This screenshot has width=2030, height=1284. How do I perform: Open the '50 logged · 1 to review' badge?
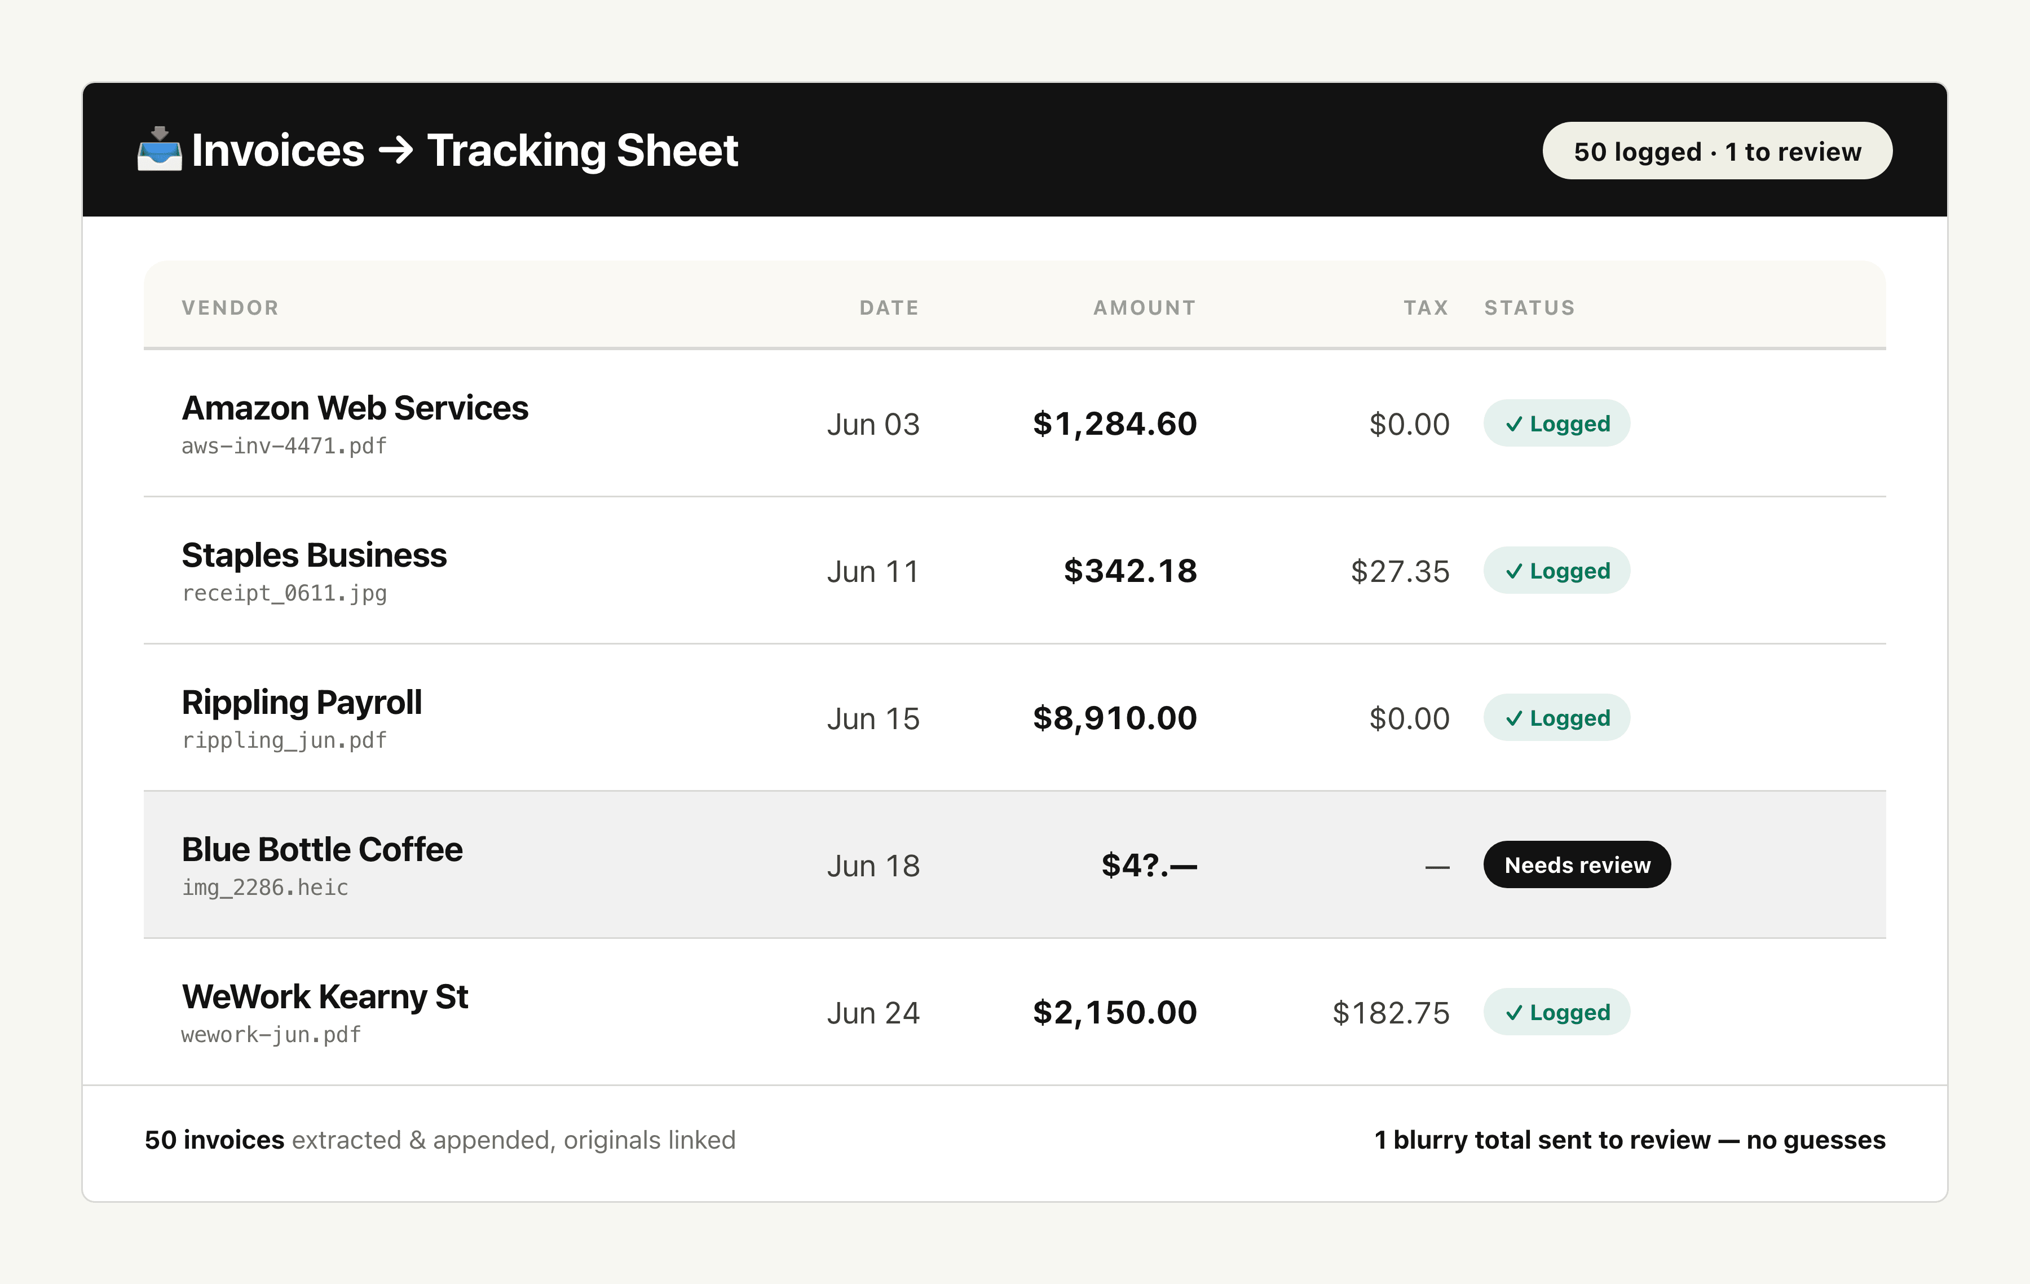tap(1717, 151)
